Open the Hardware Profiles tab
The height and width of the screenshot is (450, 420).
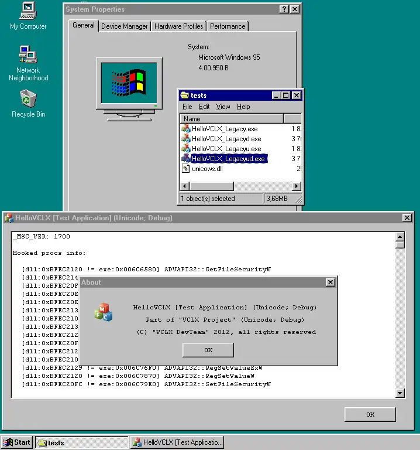[179, 26]
